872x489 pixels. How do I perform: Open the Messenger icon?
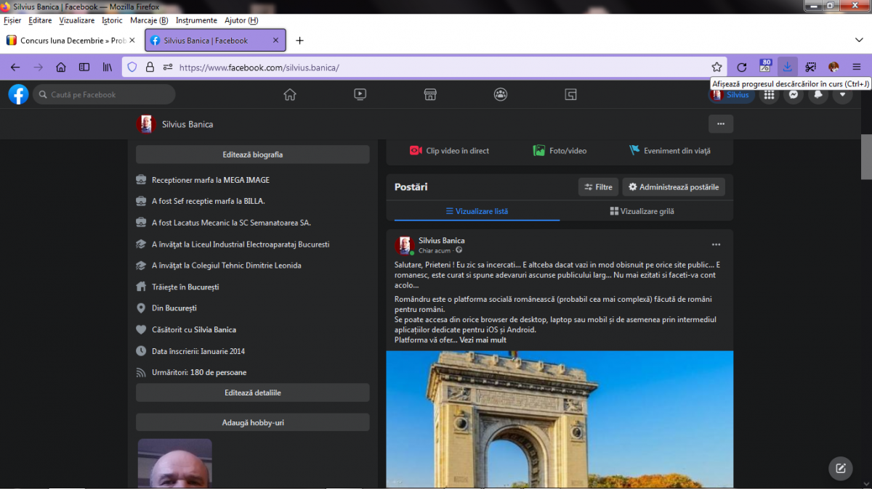[x=794, y=95]
